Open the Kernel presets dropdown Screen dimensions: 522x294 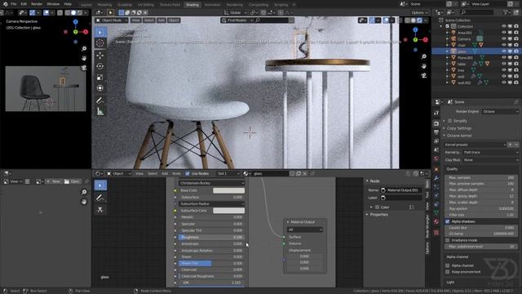[x=476, y=145]
